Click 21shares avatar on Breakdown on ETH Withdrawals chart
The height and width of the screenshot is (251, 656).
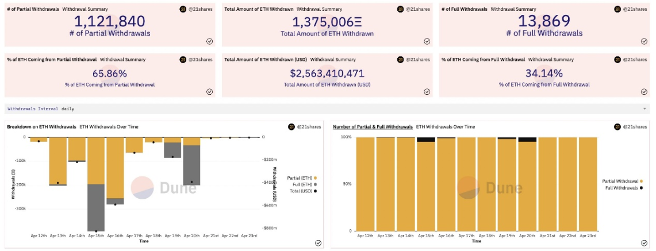[x=291, y=127]
